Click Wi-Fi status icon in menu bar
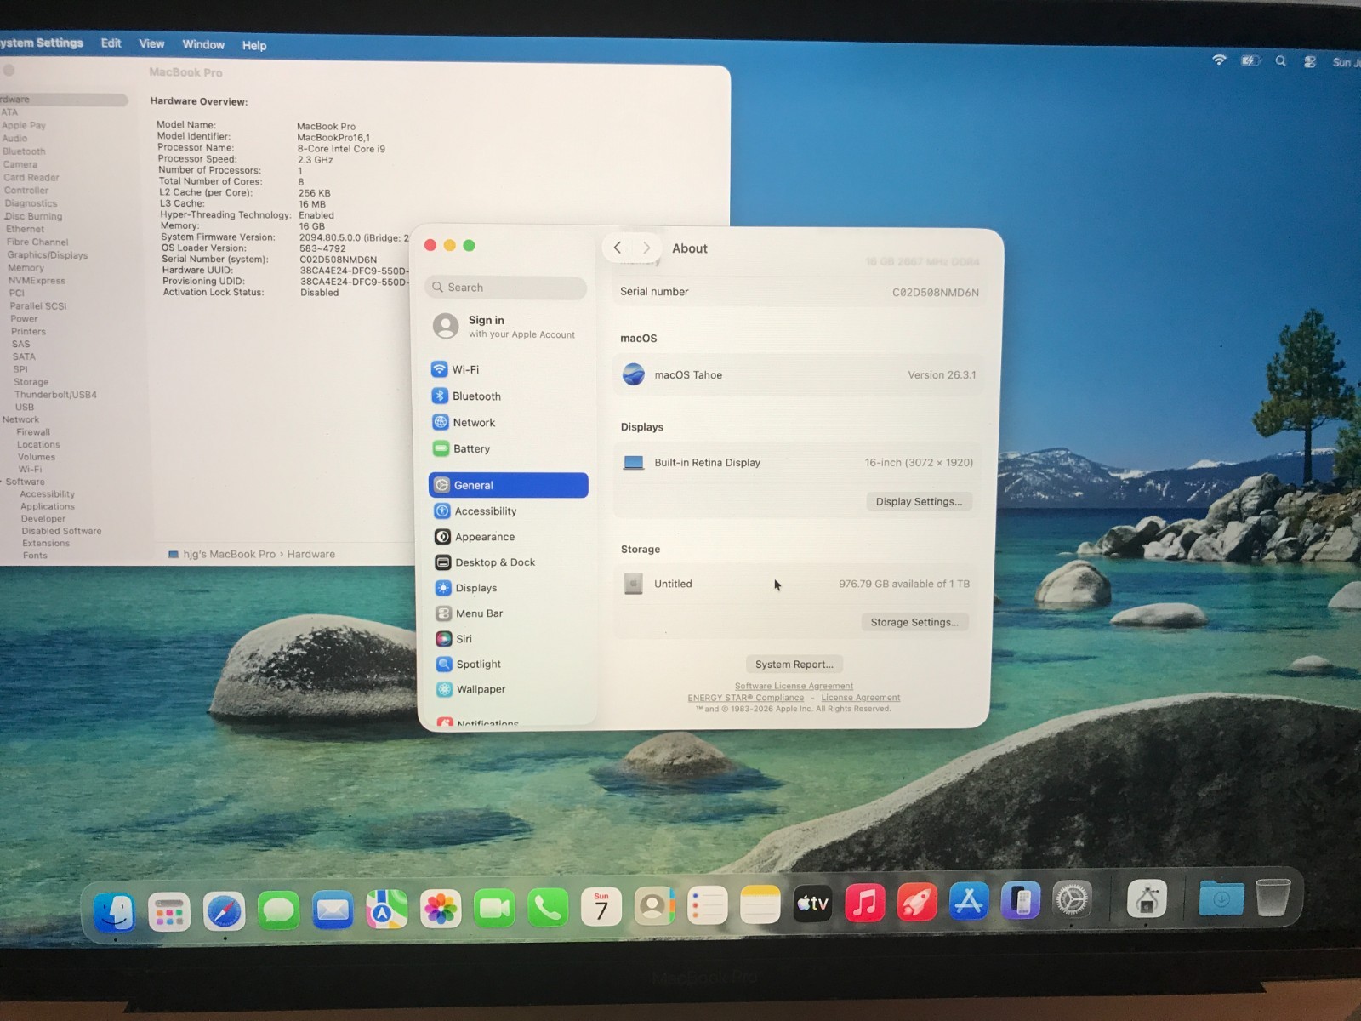 click(x=1219, y=60)
